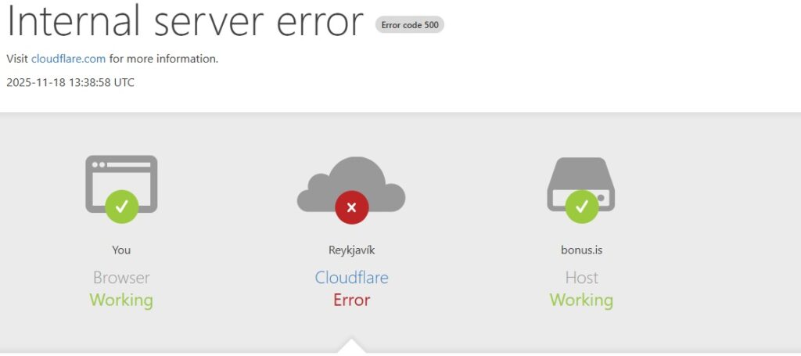
Task: Click the browser window icon
Action: coord(121,184)
